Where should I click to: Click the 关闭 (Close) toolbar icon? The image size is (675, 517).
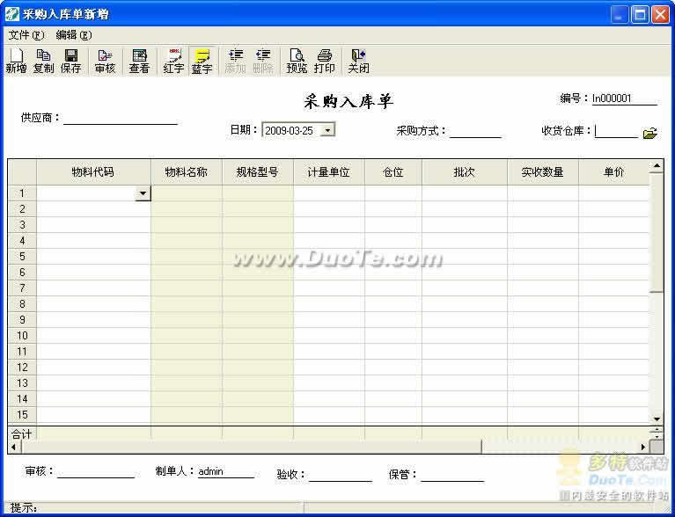tap(358, 61)
